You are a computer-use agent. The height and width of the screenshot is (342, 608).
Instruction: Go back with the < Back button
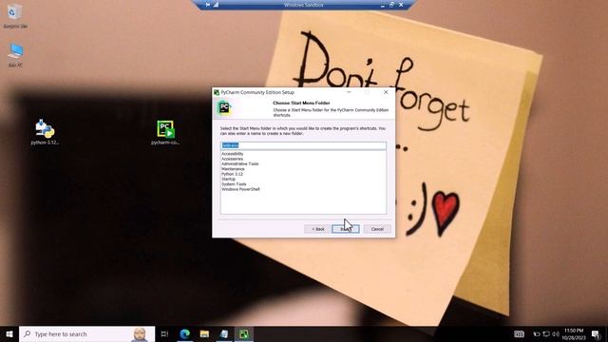[x=317, y=229]
